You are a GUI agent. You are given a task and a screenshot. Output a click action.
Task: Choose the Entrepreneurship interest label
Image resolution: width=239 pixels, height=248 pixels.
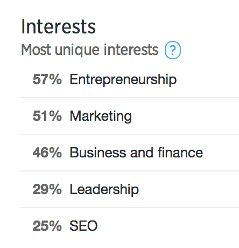coord(123,79)
